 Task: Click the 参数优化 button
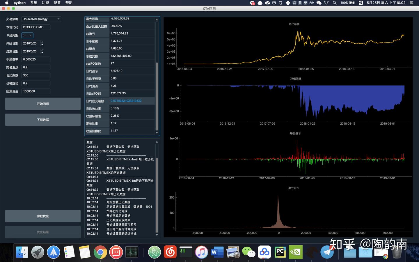(43, 216)
